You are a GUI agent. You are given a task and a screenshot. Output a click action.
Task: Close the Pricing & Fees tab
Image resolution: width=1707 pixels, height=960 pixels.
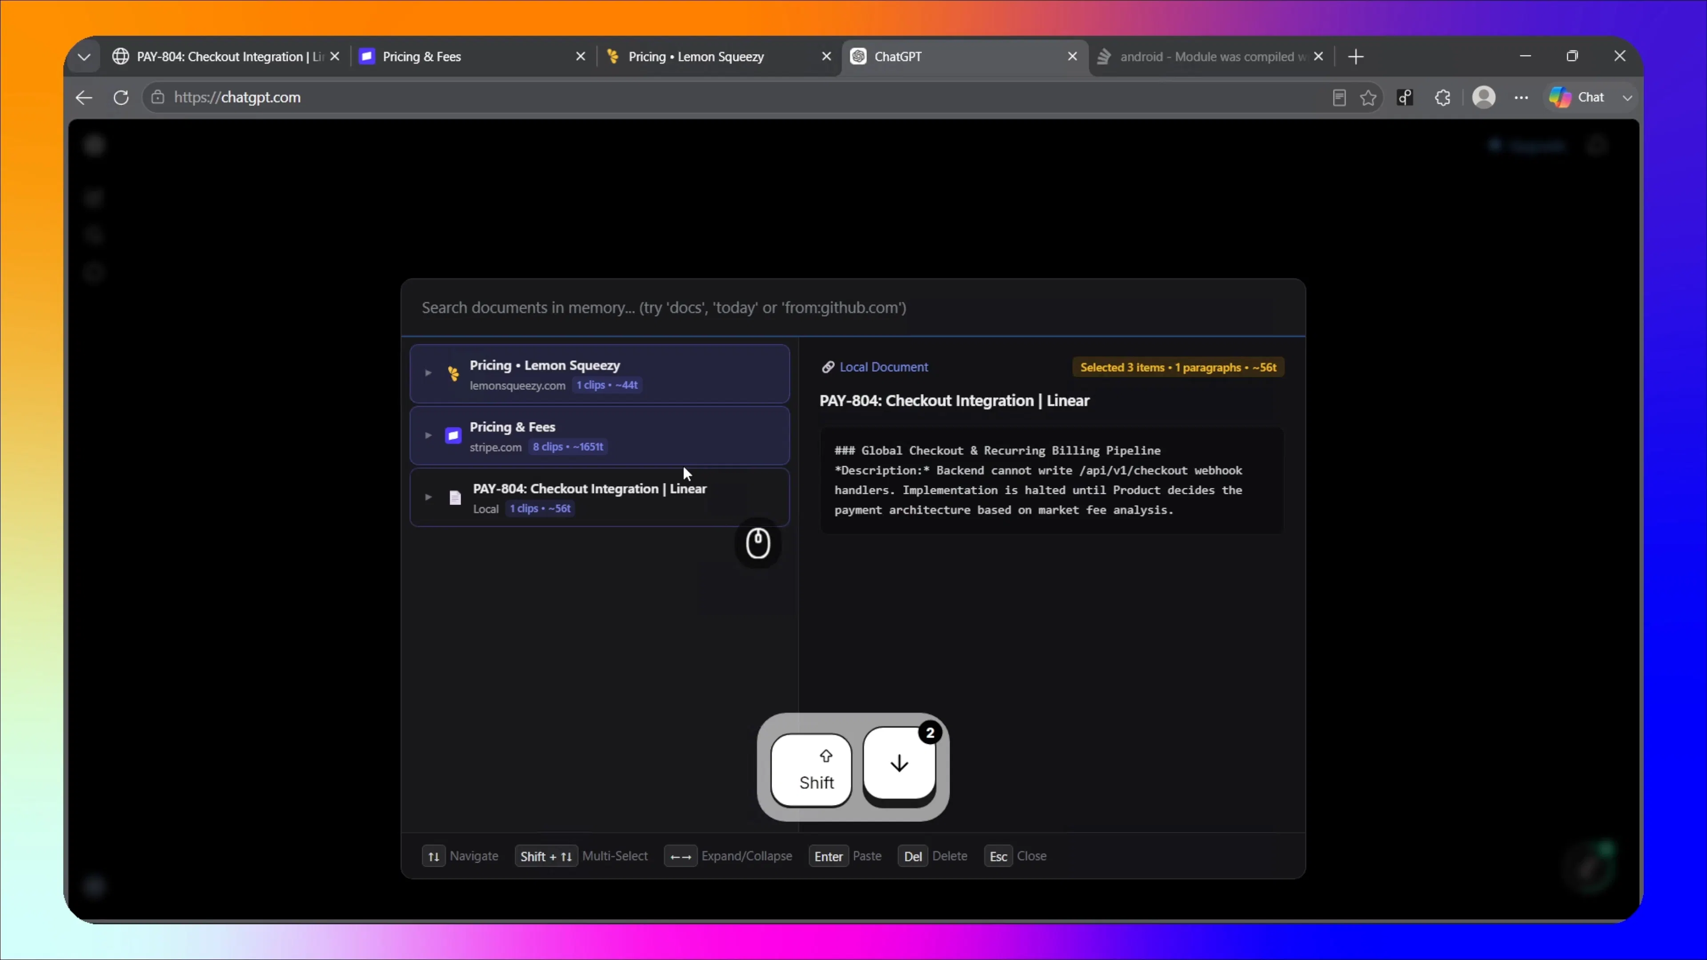(x=581, y=57)
